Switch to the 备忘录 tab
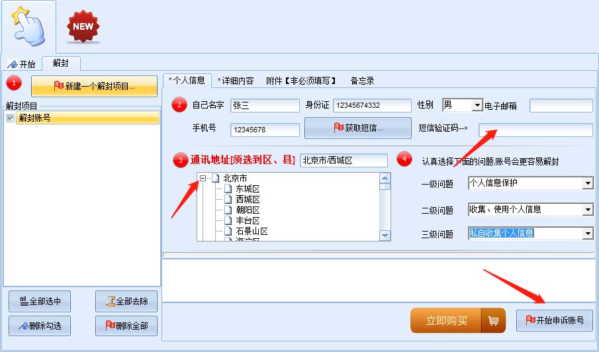This screenshot has height=352, width=599. coord(362,81)
